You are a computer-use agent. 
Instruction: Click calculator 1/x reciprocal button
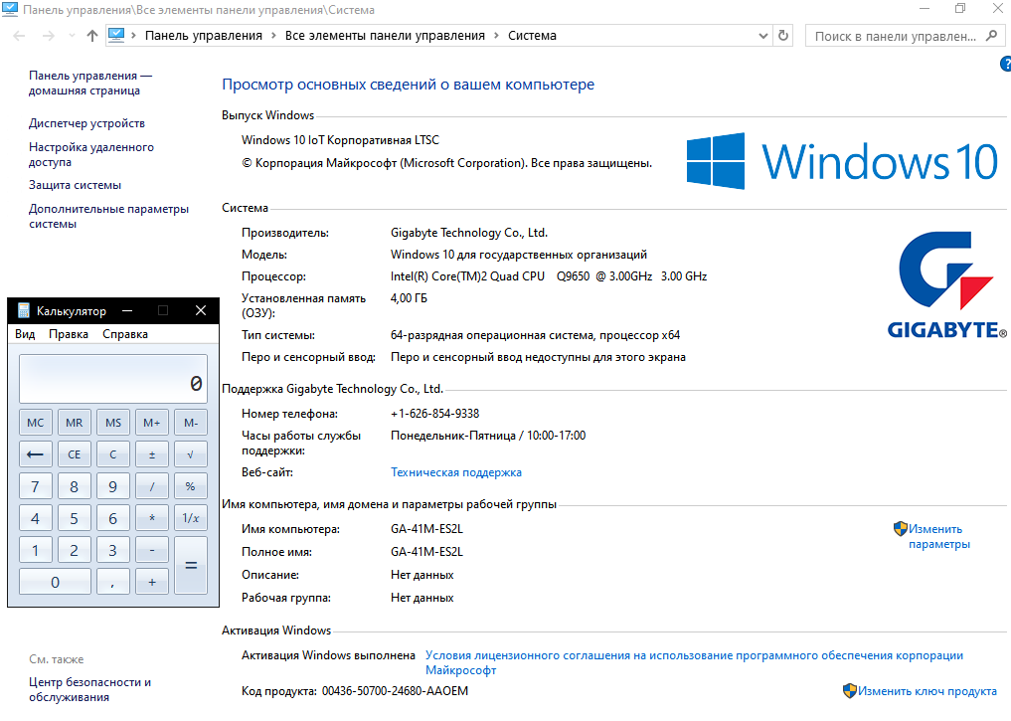pos(191,518)
